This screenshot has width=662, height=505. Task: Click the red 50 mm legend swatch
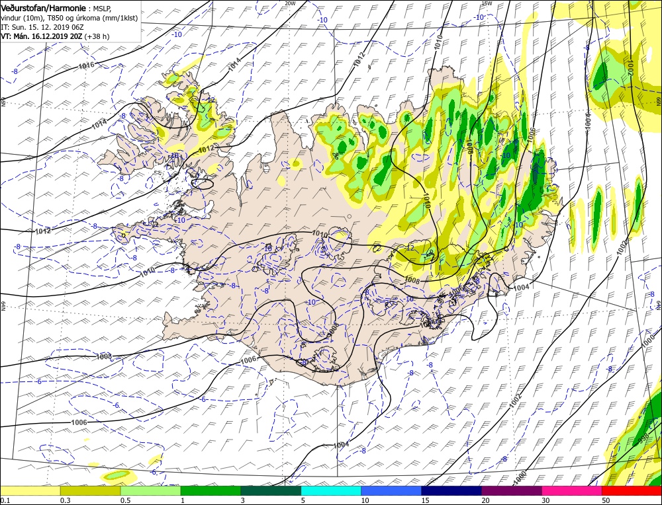[632, 490]
